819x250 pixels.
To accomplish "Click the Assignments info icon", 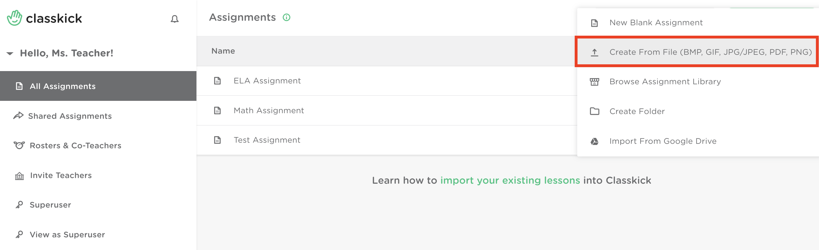I will tap(287, 17).
